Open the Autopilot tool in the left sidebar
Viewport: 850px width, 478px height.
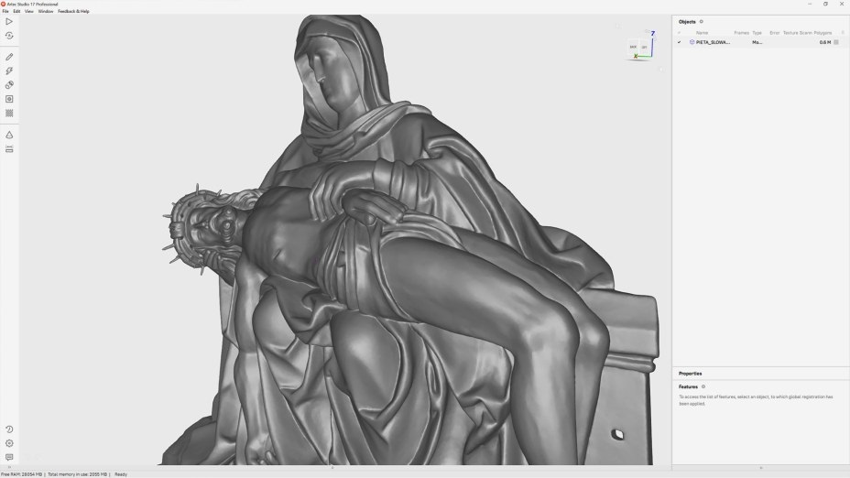pos(9,36)
